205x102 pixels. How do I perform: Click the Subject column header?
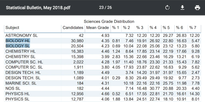[x=12, y=28]
